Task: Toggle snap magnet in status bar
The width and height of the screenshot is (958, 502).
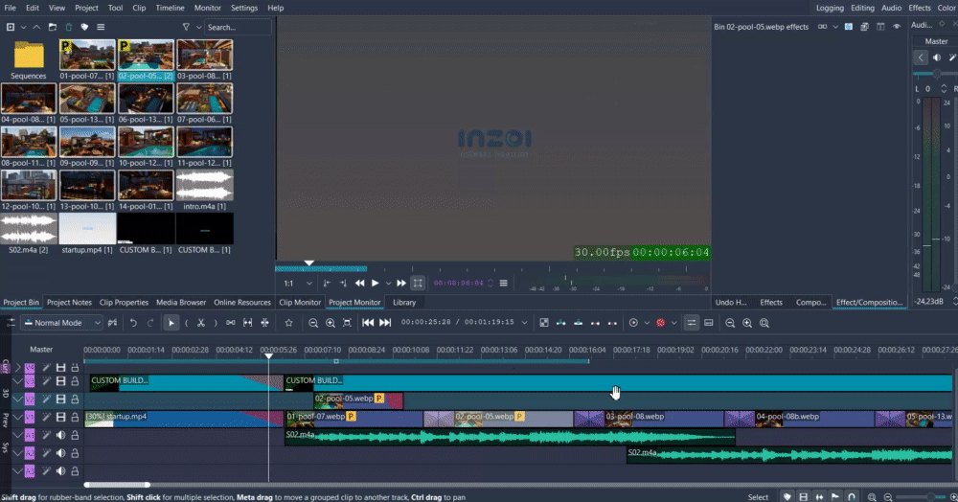Action: [x=852, y=497]
